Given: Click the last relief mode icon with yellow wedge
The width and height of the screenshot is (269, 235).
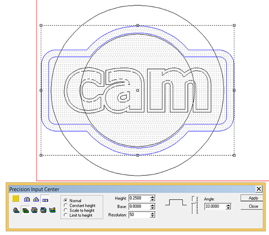Looking at the screenshot, I should [x=52, y=210].
